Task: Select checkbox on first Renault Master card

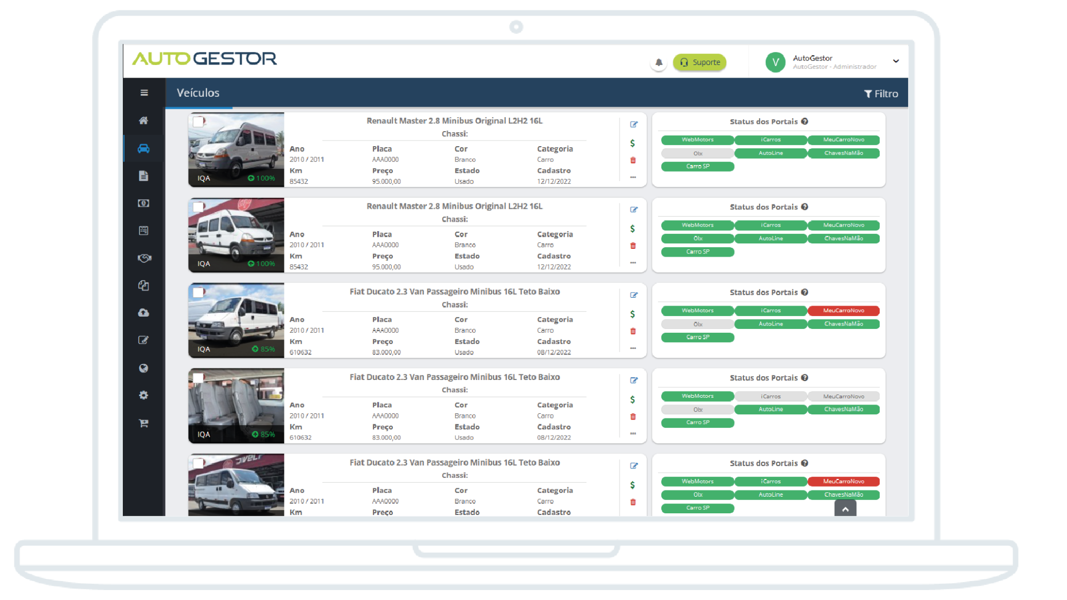Action: click(198, 121)
